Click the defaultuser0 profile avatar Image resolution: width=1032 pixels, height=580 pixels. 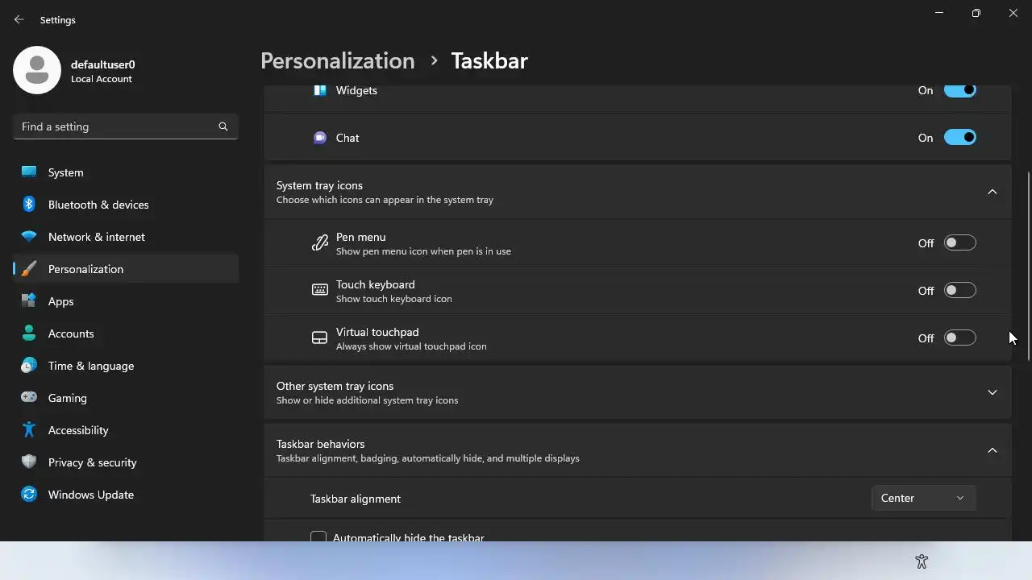click(37, 70)
